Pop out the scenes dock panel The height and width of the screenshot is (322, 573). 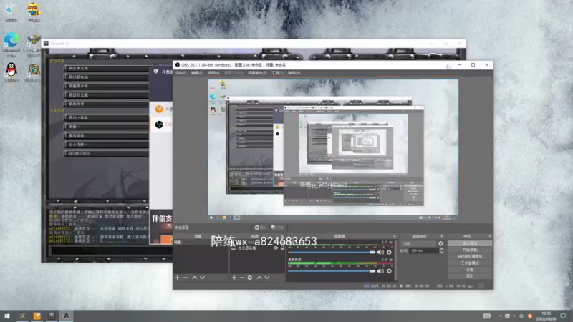[226, 237]
